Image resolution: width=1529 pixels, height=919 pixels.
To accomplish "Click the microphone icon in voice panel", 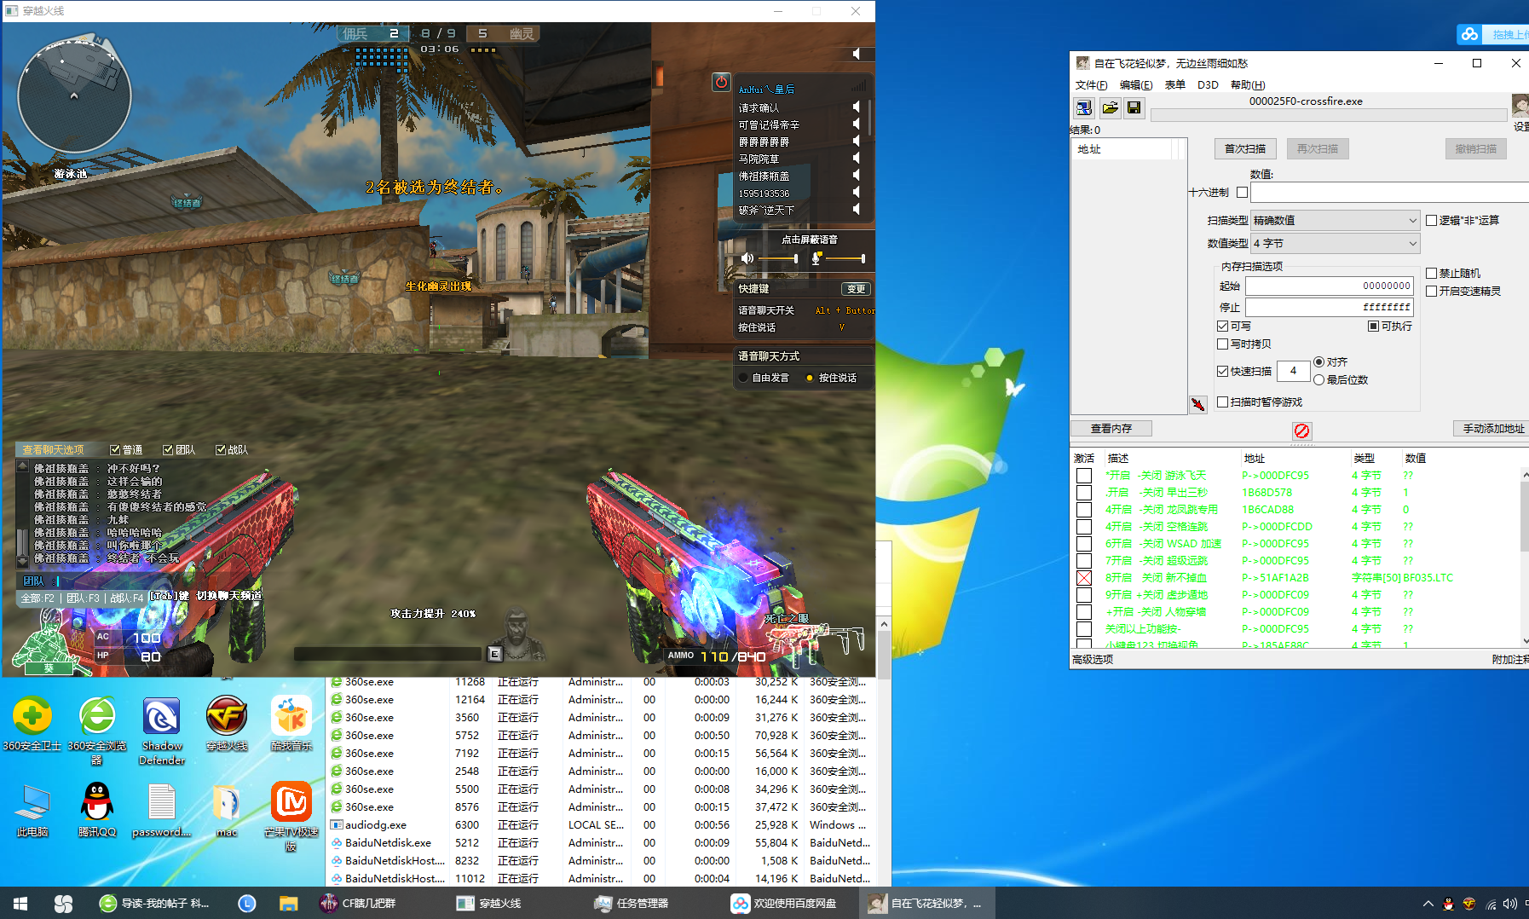I will click(x=816, y=258).
